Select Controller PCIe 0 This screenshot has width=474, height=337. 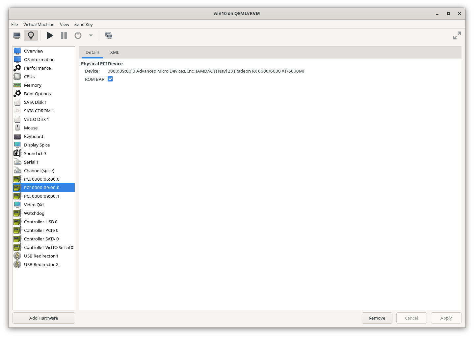pos(44,230)
